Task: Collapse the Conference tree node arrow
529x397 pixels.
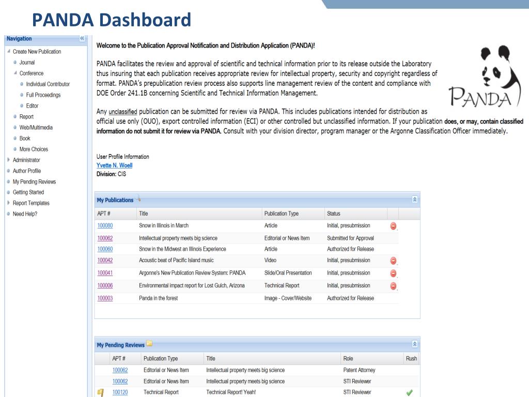Action: coord(15,73)
